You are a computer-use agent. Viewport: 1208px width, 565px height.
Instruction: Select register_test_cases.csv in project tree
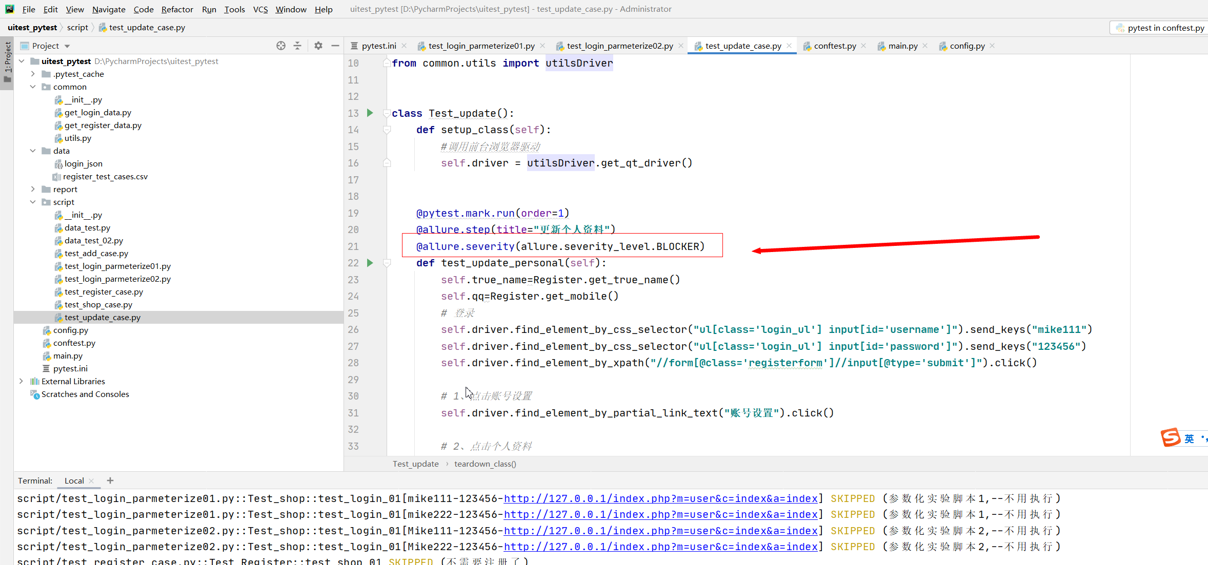(x=105, y=176)
